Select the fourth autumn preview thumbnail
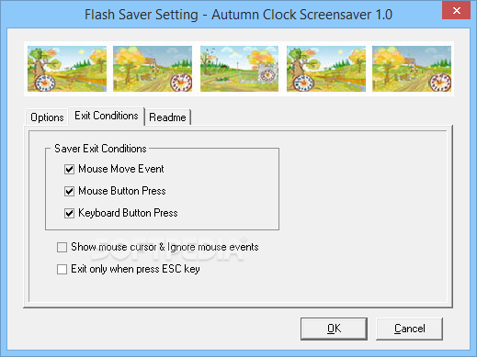 tap(326, 69)
